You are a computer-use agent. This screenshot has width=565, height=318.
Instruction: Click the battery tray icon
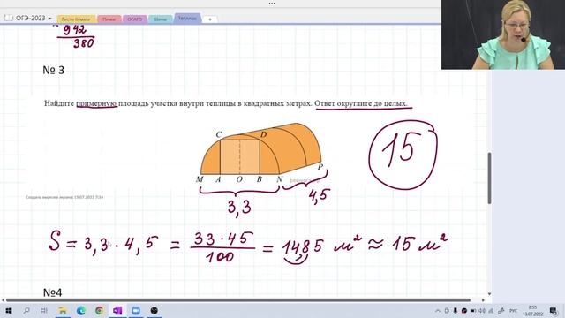(473, 311)
